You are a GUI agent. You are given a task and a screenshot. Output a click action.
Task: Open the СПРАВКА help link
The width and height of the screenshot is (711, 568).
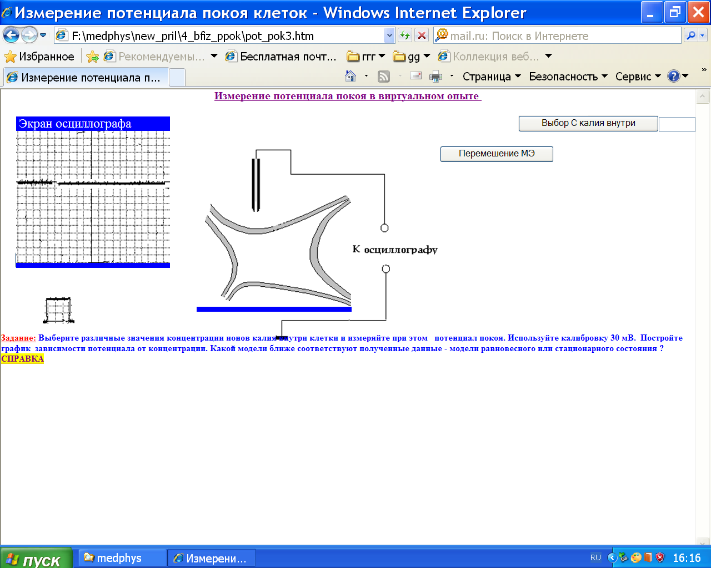pos(22,359)
